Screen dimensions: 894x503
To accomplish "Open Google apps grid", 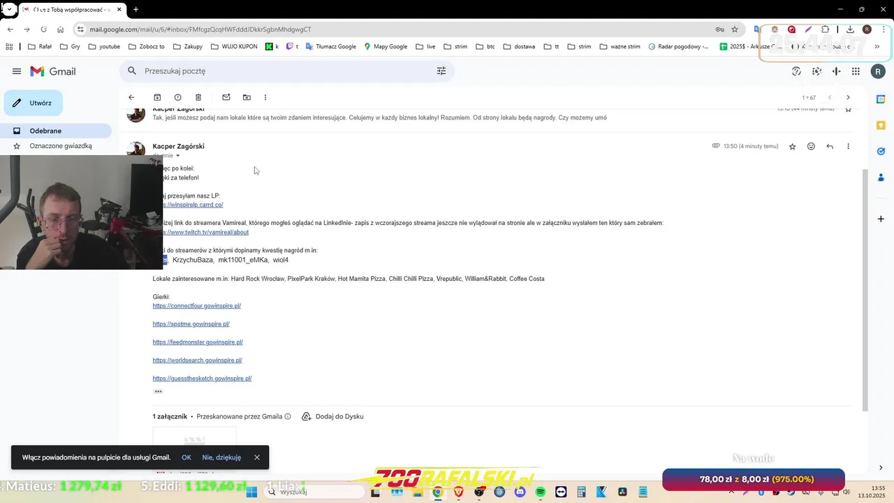I will click(x=856, y=71).
